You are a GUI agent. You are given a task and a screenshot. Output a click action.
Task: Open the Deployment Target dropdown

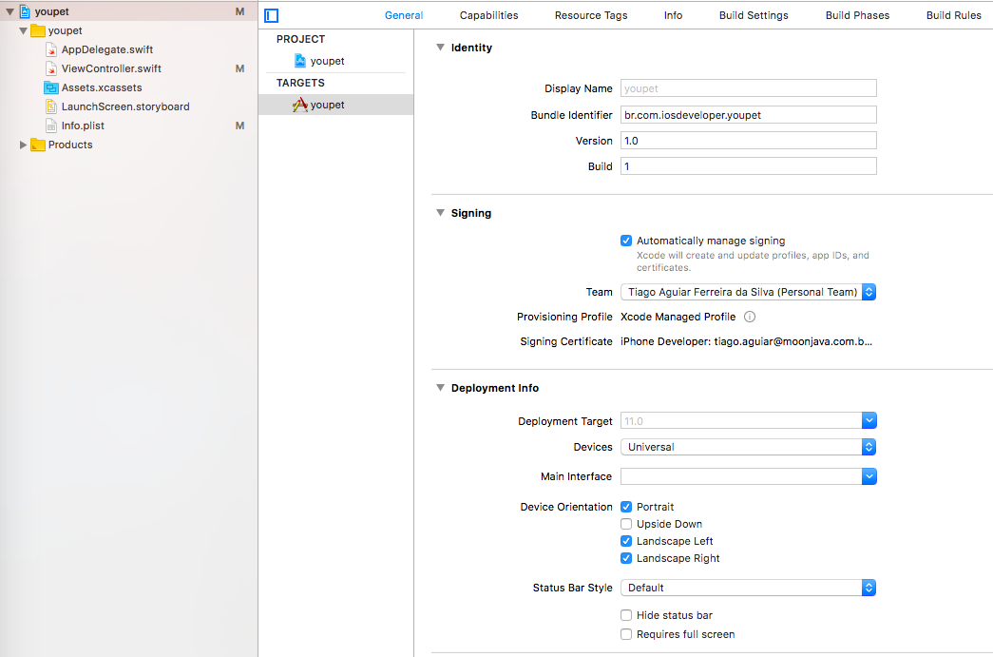(x=869, y=420)
